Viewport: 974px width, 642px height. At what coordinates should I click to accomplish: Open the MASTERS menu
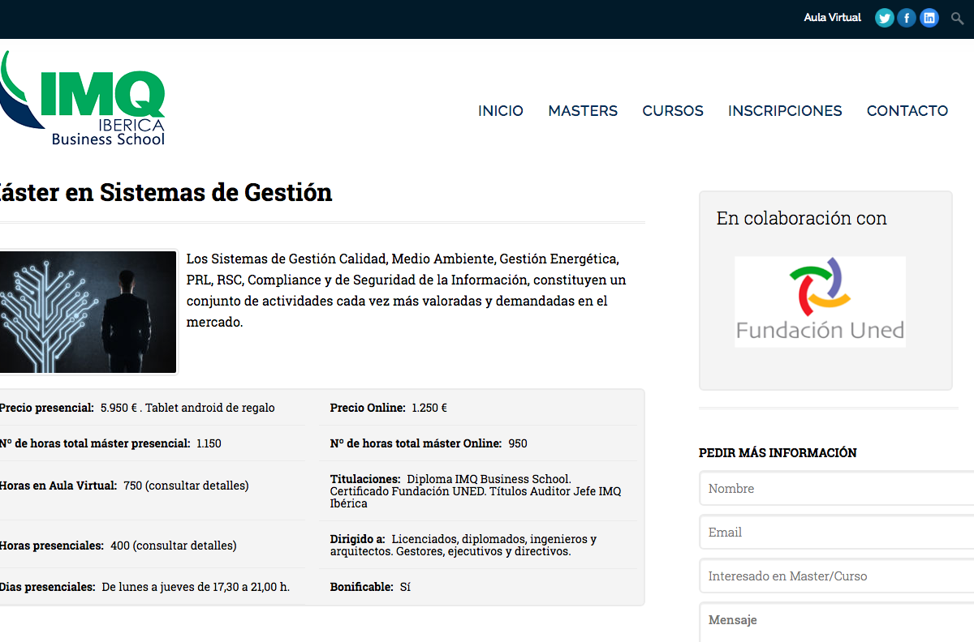(x=583, y=111)
